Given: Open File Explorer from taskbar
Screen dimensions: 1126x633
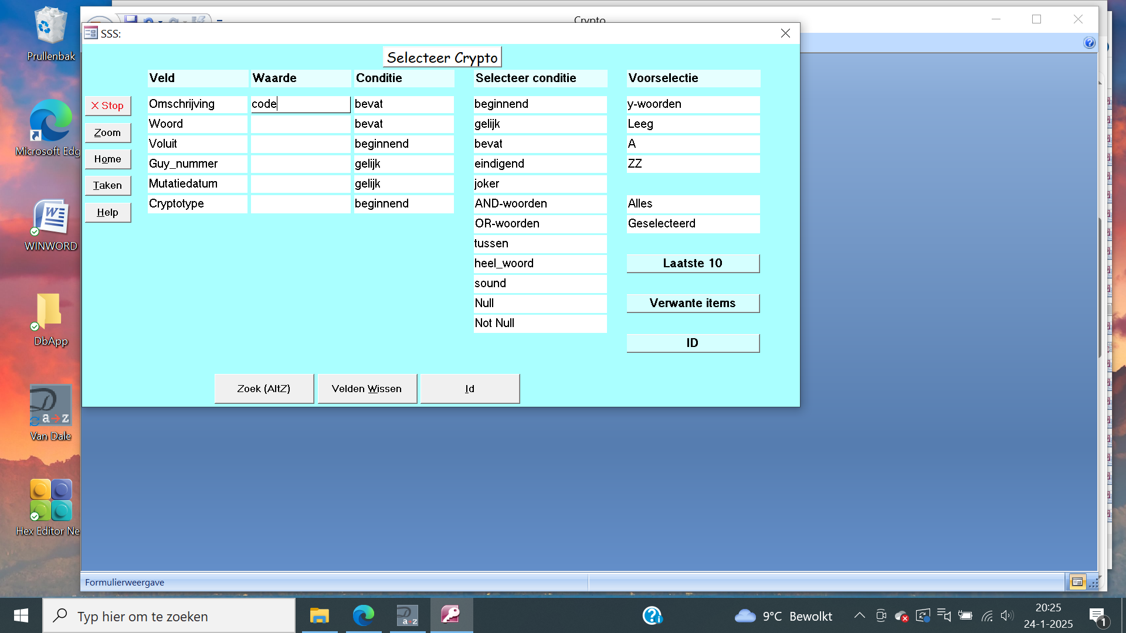Looking at the screenshot, I should point(320,615).
